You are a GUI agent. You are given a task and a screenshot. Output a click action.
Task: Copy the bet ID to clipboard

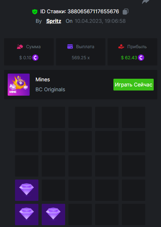126,11
